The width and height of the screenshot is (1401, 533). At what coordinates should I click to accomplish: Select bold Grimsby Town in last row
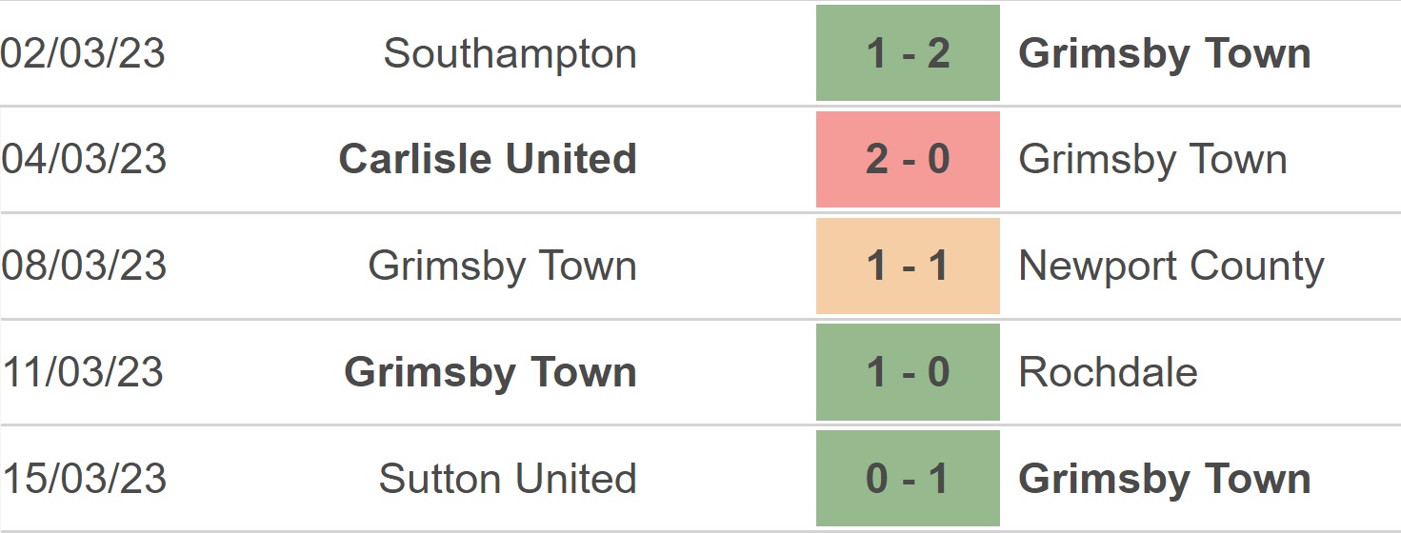[1165, 480]
